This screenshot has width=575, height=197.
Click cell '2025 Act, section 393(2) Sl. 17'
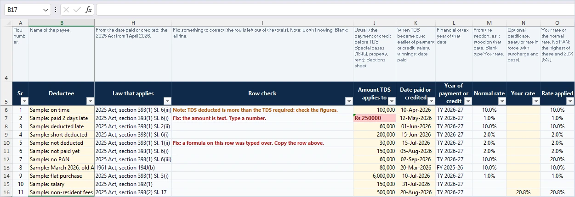click(133, 192)
